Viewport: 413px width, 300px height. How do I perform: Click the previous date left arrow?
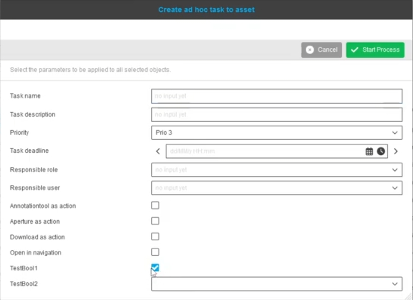[158, 151]
